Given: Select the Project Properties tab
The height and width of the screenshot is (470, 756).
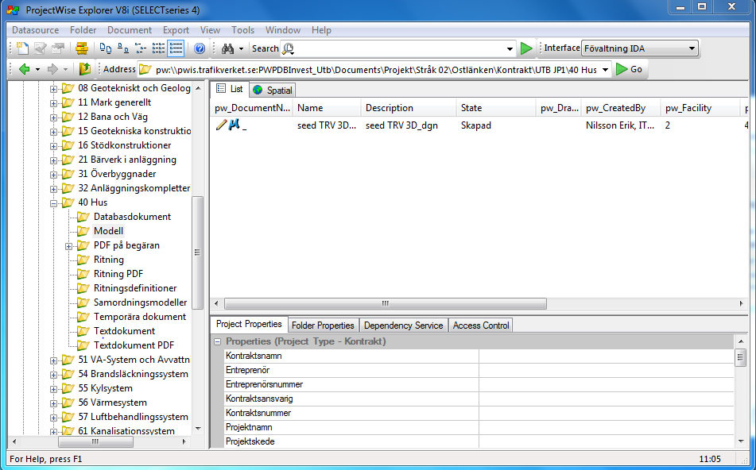Looking at the screenshot, I should tap(249, 324).
